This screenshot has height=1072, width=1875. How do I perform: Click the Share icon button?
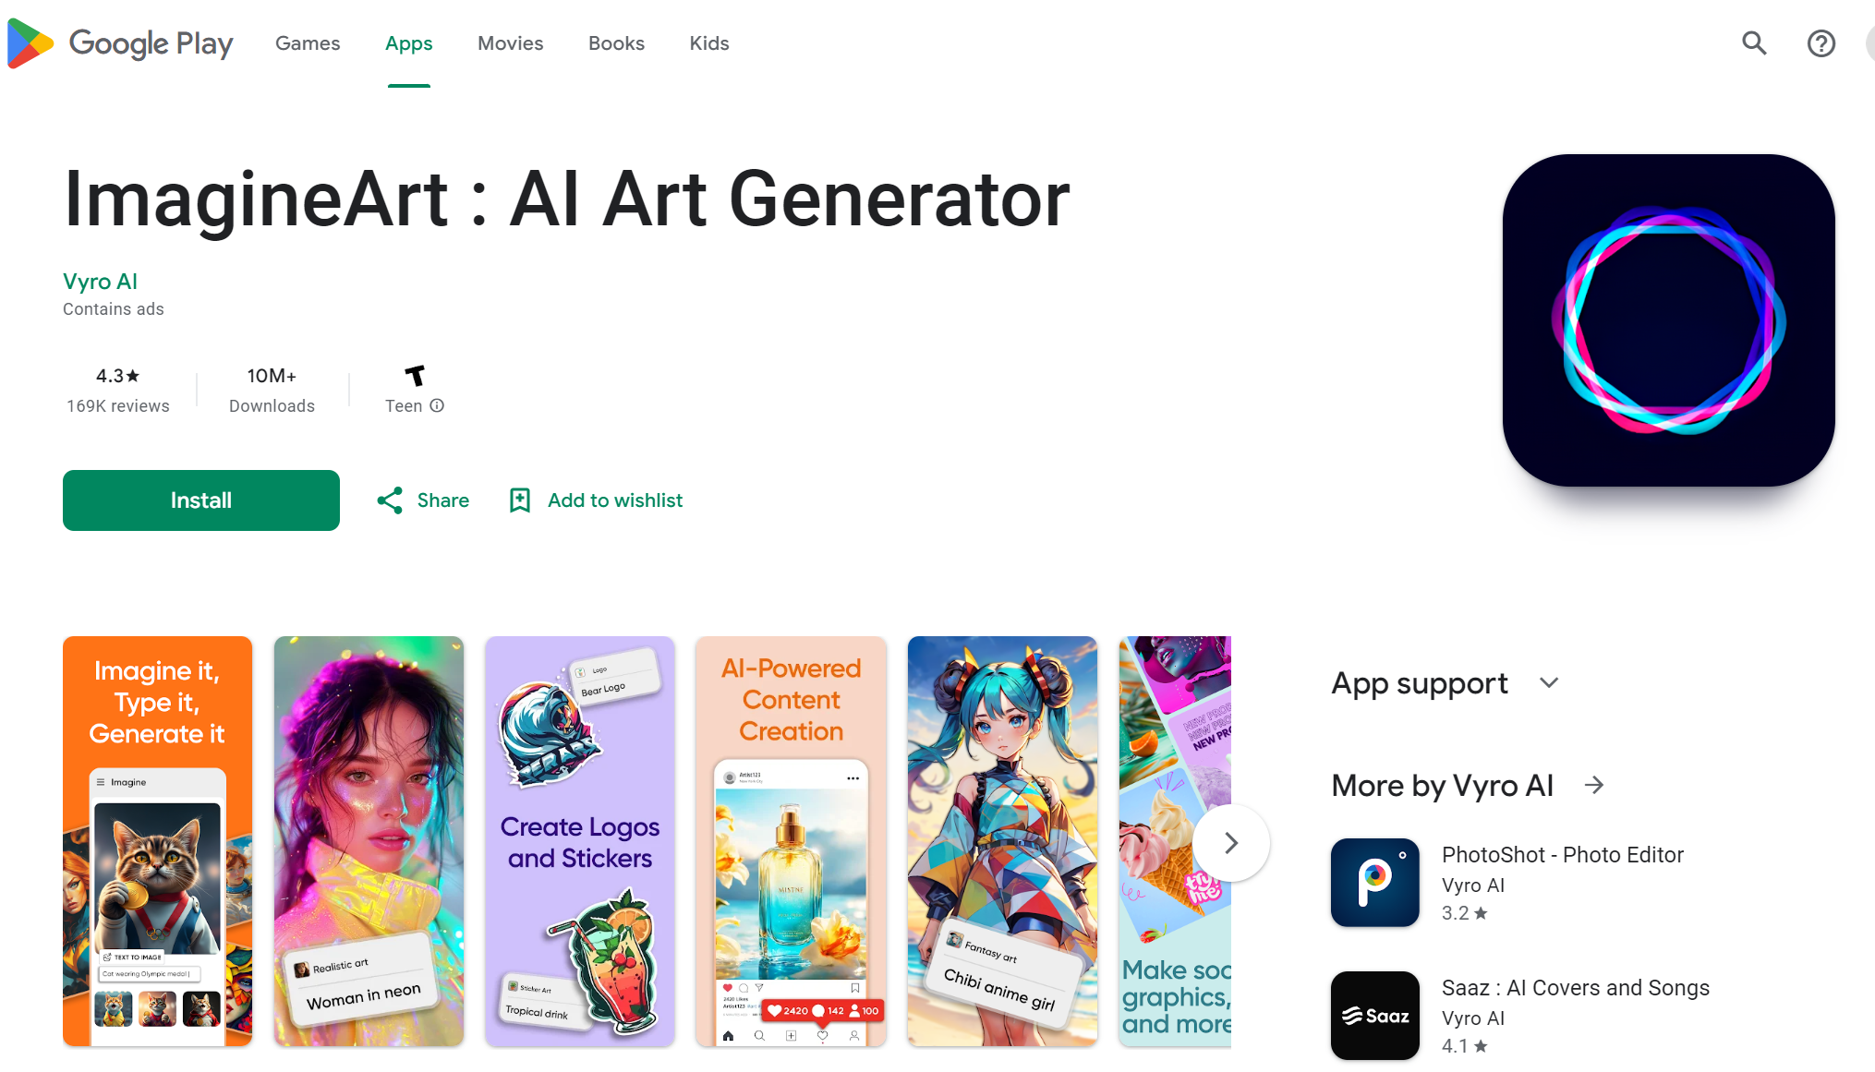390,500
